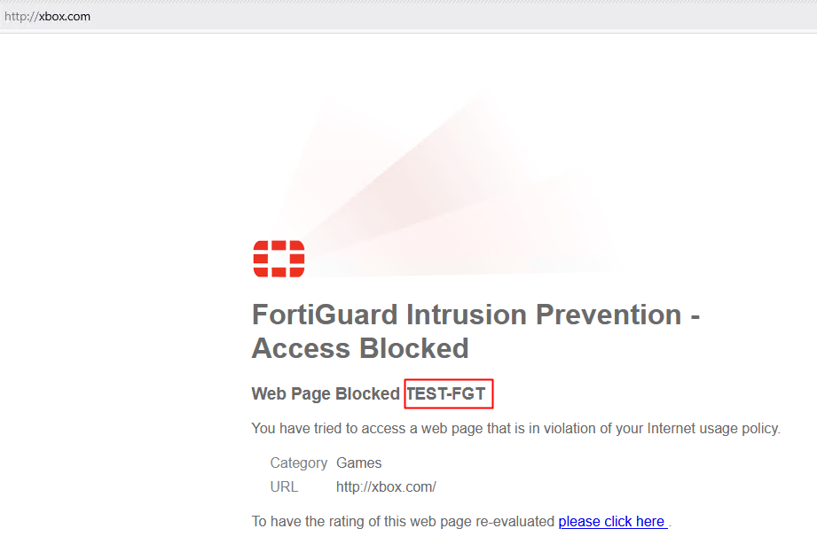Select the blocked URL http://xbox.com/ text
This screenshot has width=817, height=552.
(386, 487)
